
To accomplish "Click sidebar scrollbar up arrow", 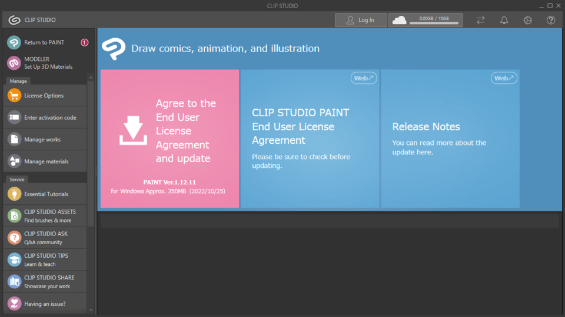I will tap(91, 77).
